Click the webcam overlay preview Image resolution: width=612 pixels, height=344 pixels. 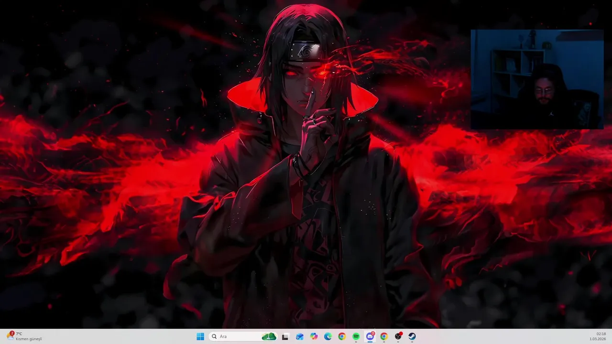click(537, 79)
